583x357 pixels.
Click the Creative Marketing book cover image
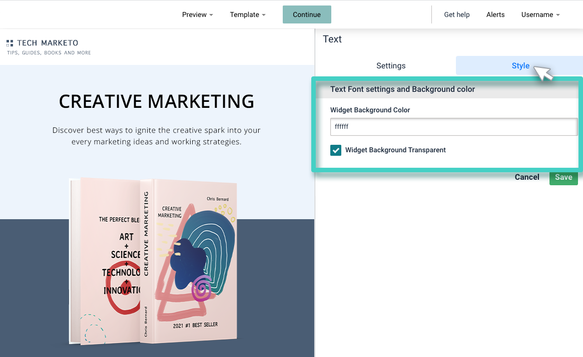153,261
